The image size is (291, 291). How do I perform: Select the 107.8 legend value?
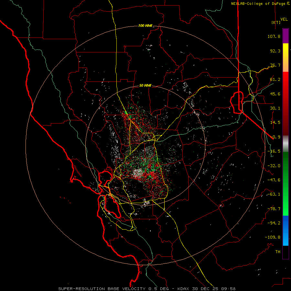coord(274,36)
